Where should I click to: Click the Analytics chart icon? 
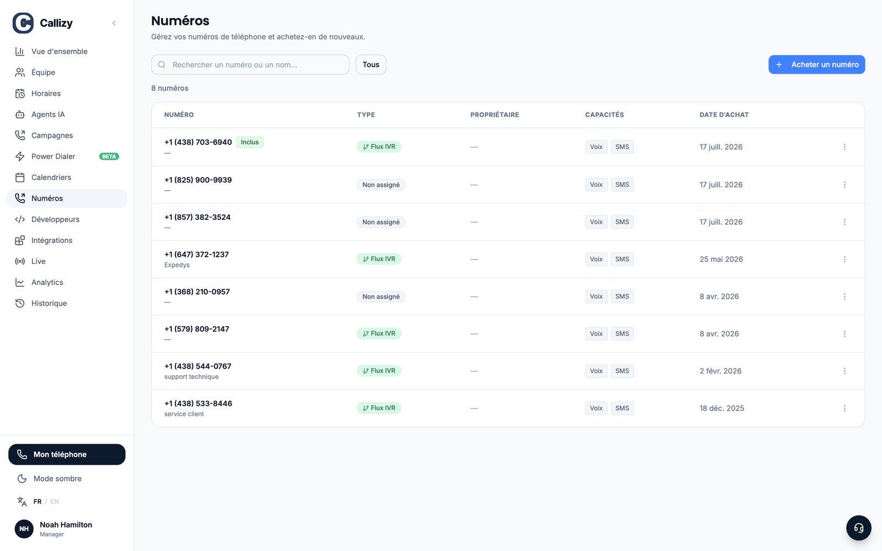20,282
